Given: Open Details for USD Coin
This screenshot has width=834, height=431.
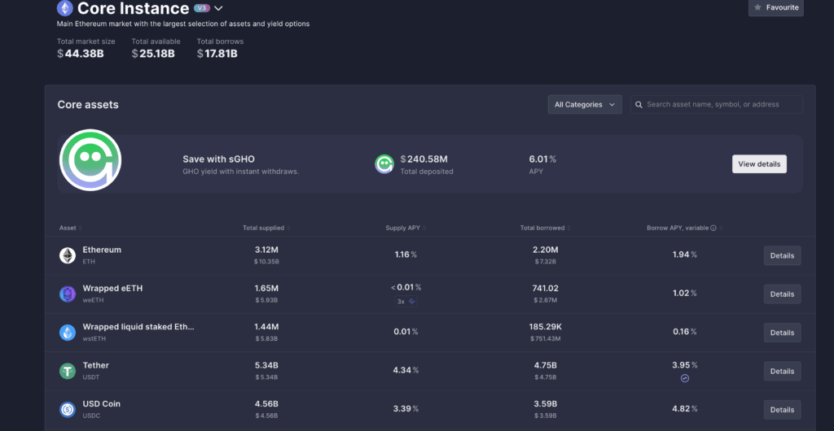Looking at the screenshot, I should pyautogui.click(x=782, y=409).
